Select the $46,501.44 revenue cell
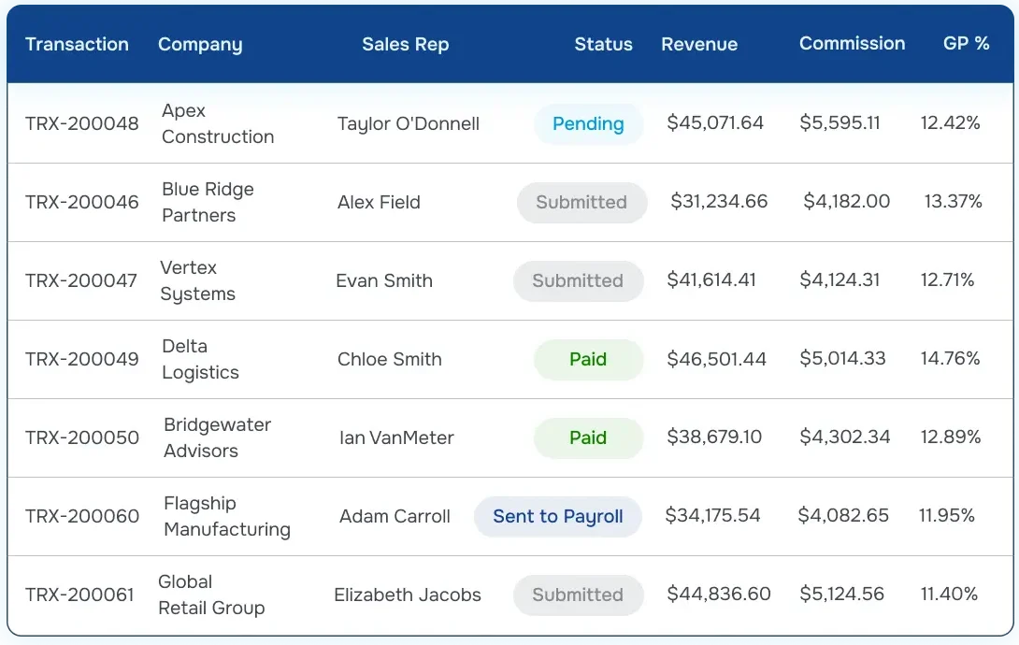This screenshot has width=1019, height=645. click(716, 359)
